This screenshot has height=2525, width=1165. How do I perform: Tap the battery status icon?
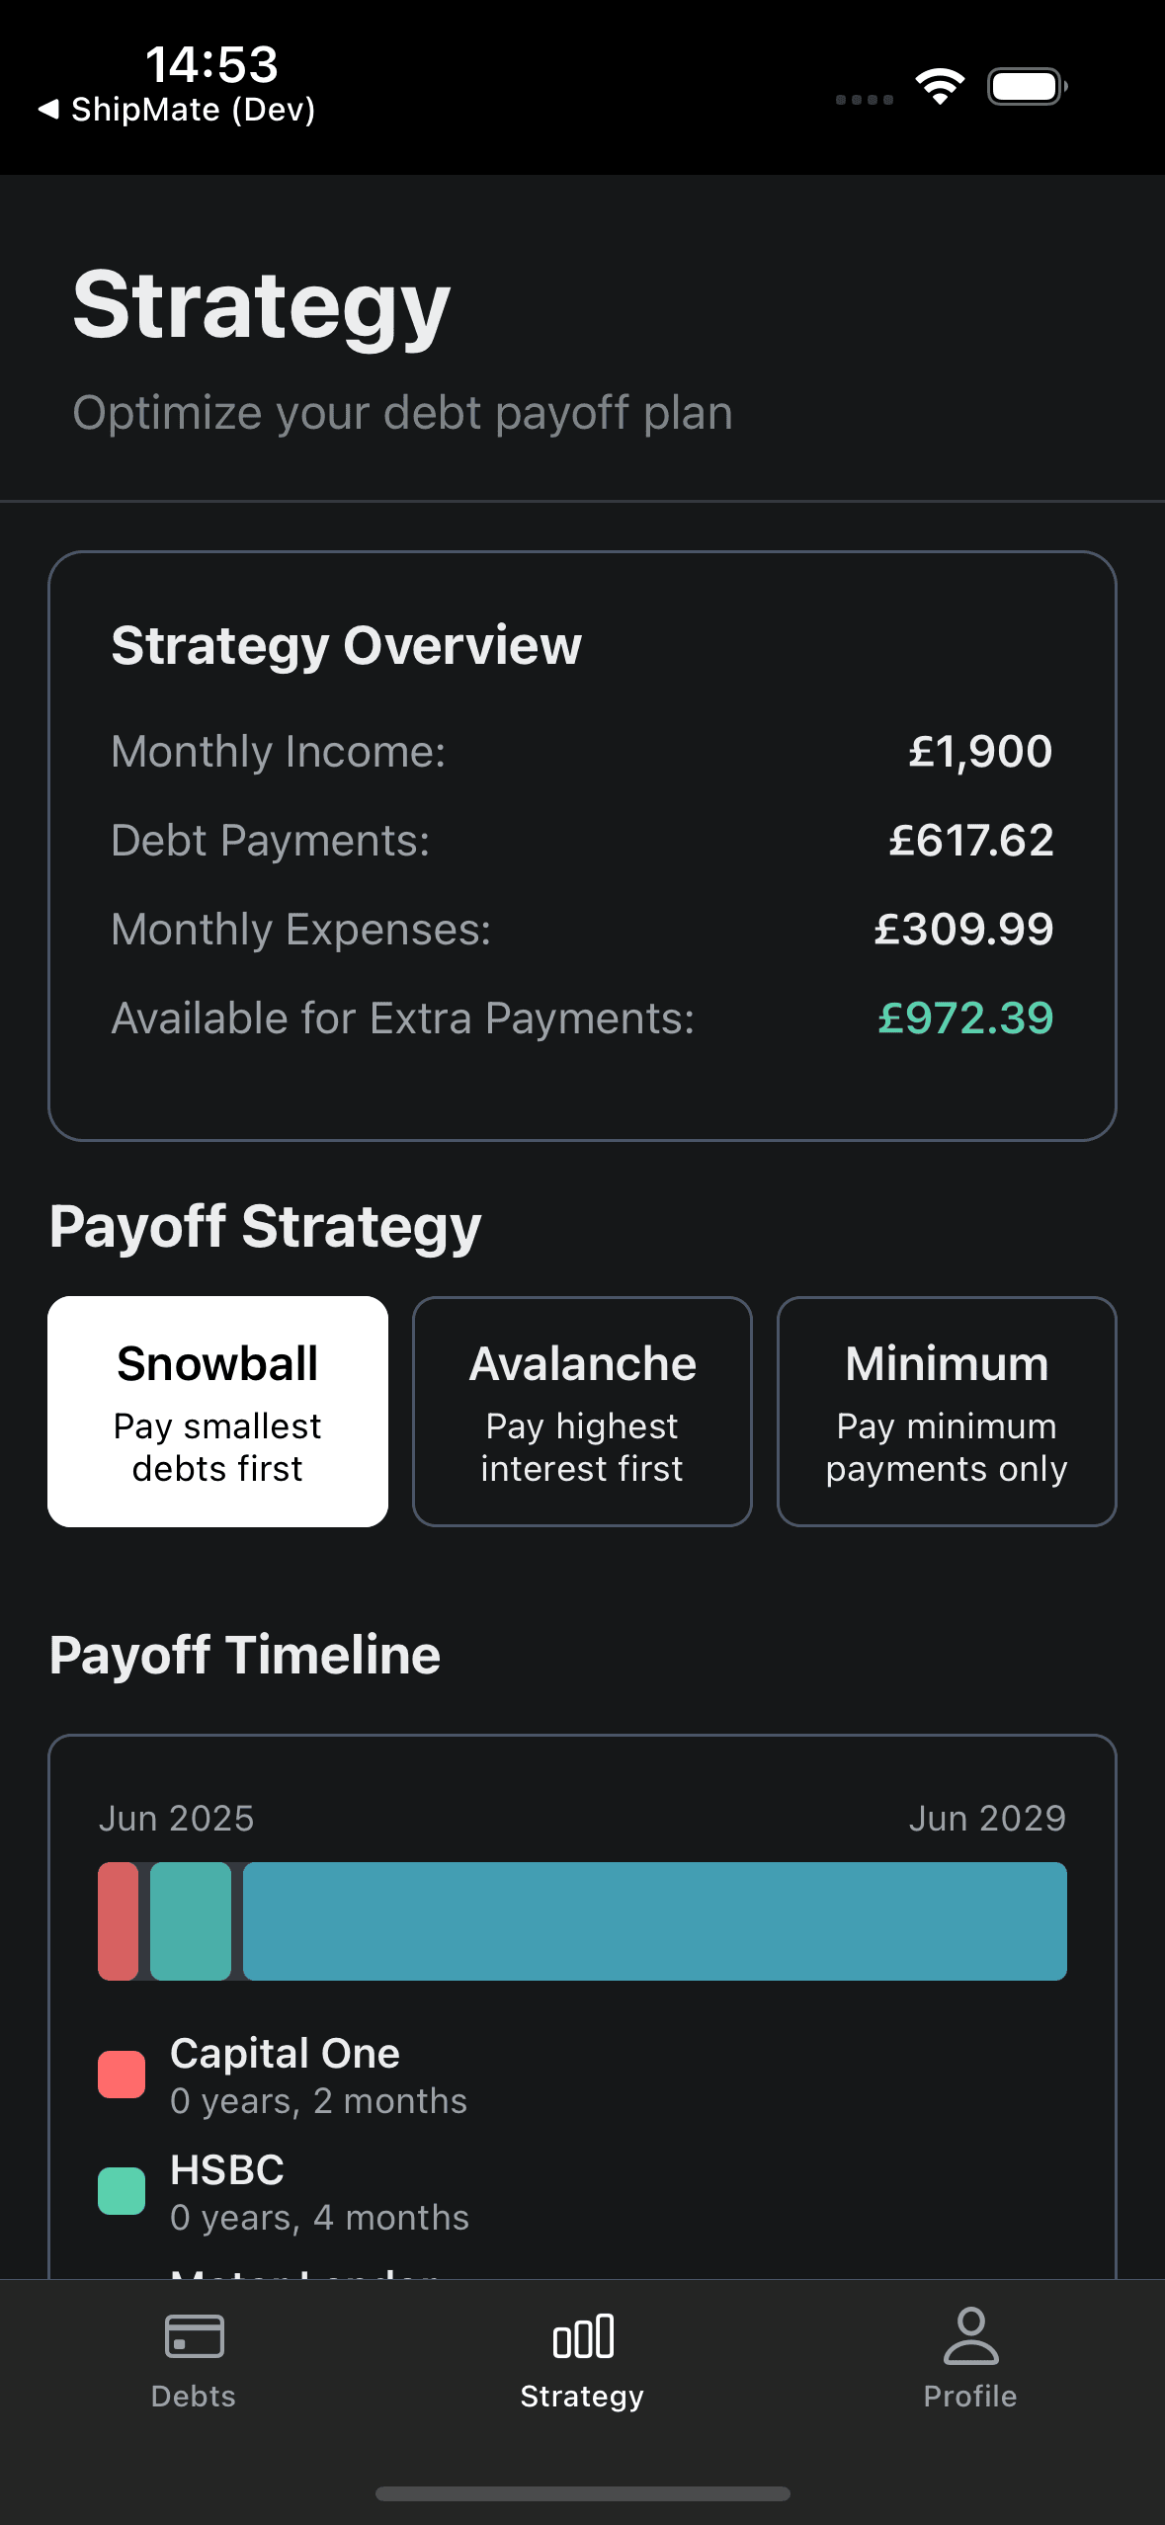pos(1027,86)
